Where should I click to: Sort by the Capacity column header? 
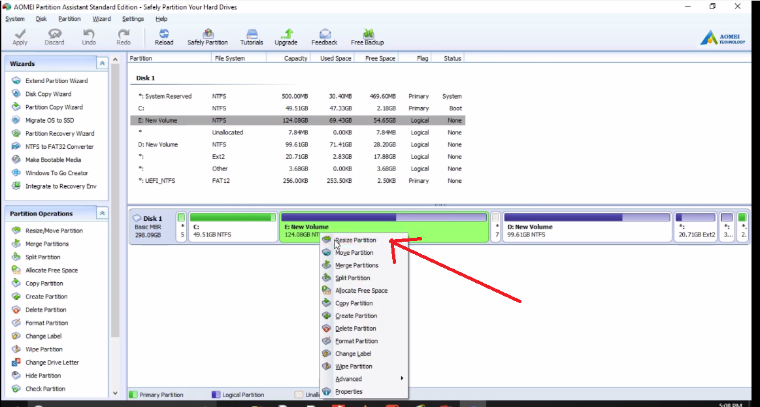288,58
